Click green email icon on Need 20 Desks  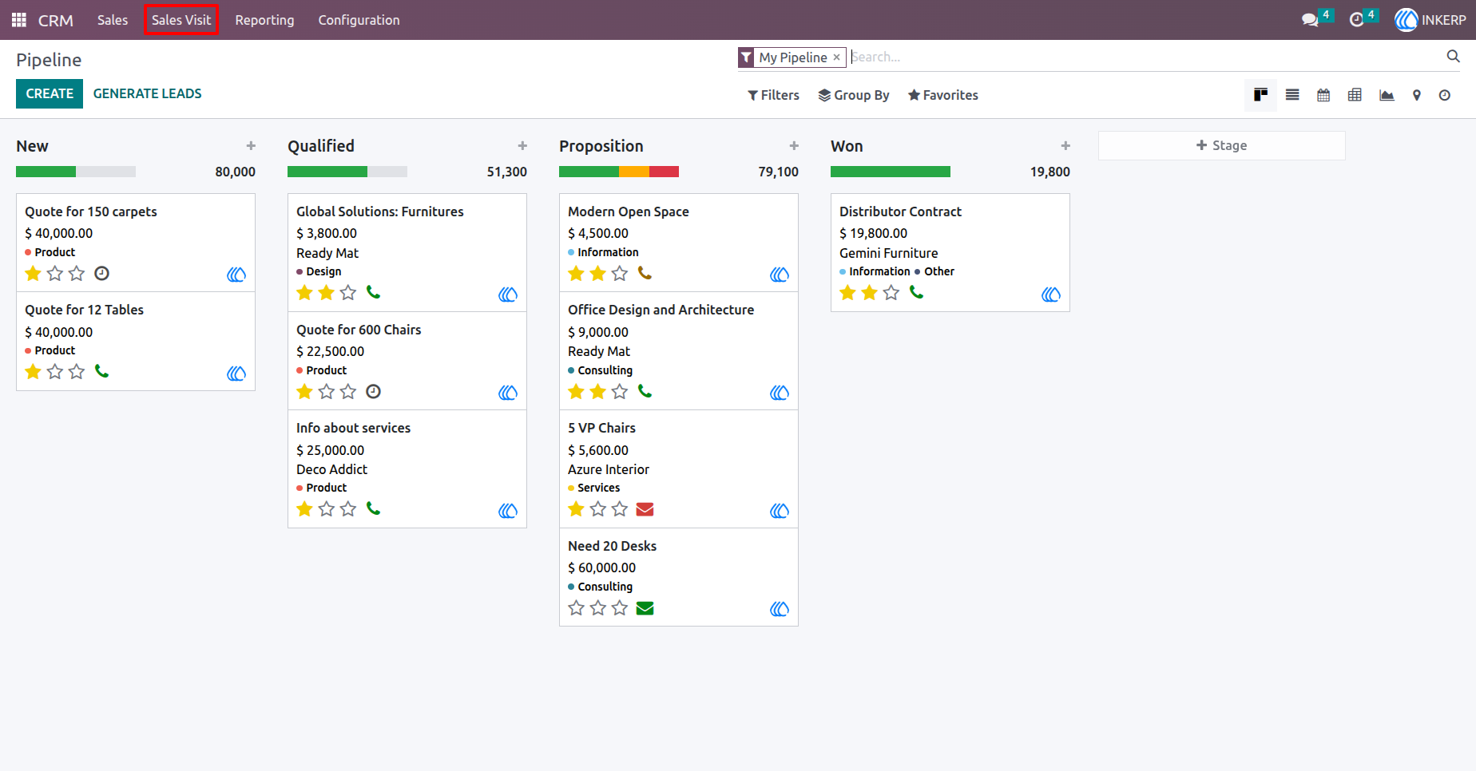pos(645,608)
